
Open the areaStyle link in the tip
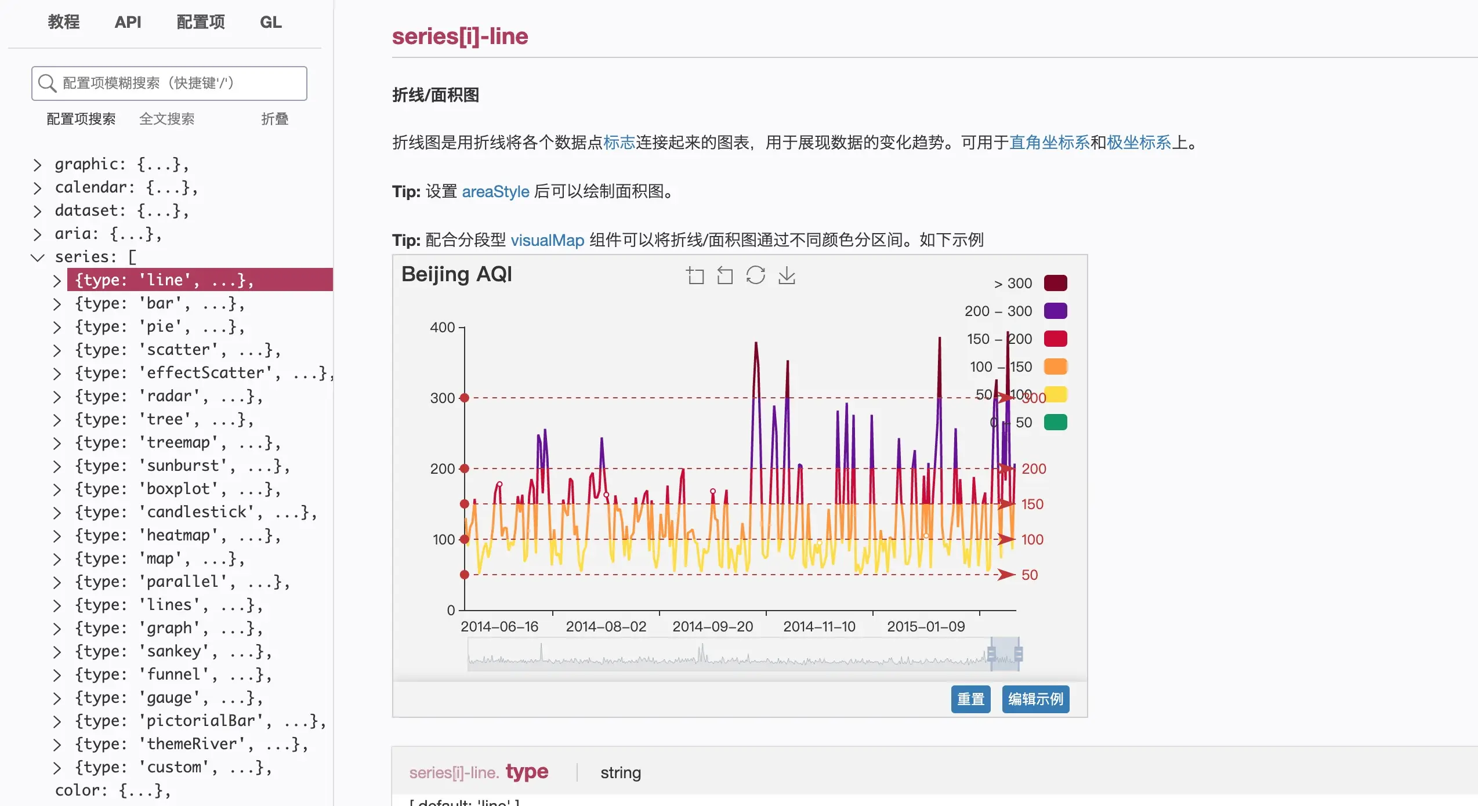(x=495, y=191)
